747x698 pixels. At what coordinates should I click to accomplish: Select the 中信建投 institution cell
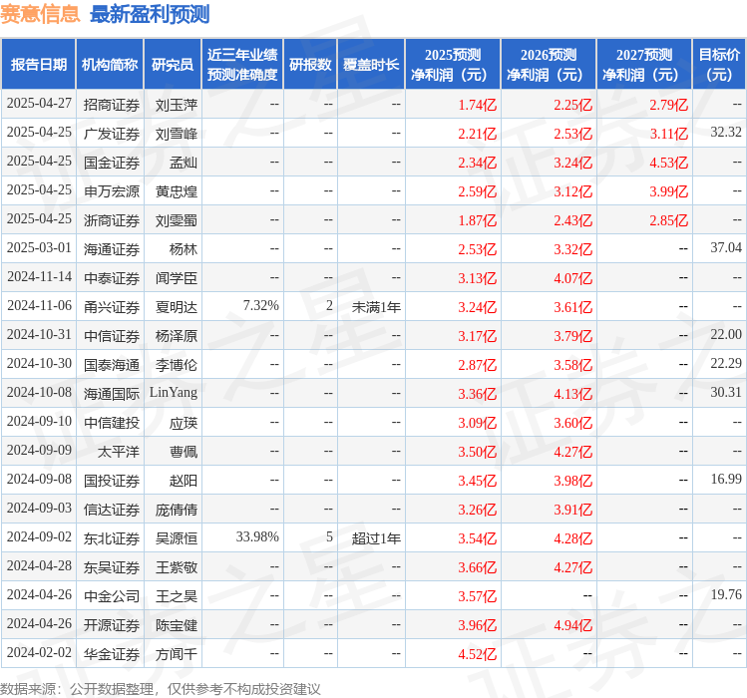112,423
